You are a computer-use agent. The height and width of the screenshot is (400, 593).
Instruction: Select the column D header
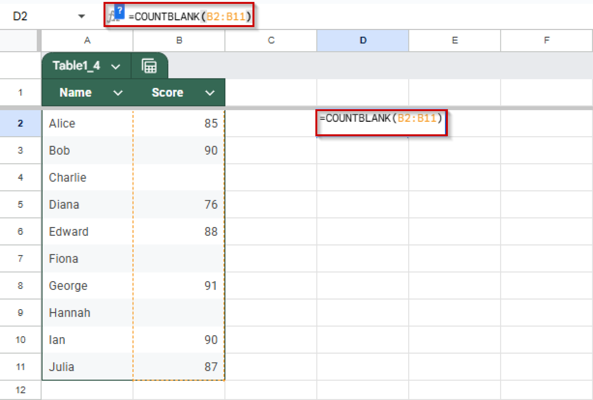click(363, 40)
